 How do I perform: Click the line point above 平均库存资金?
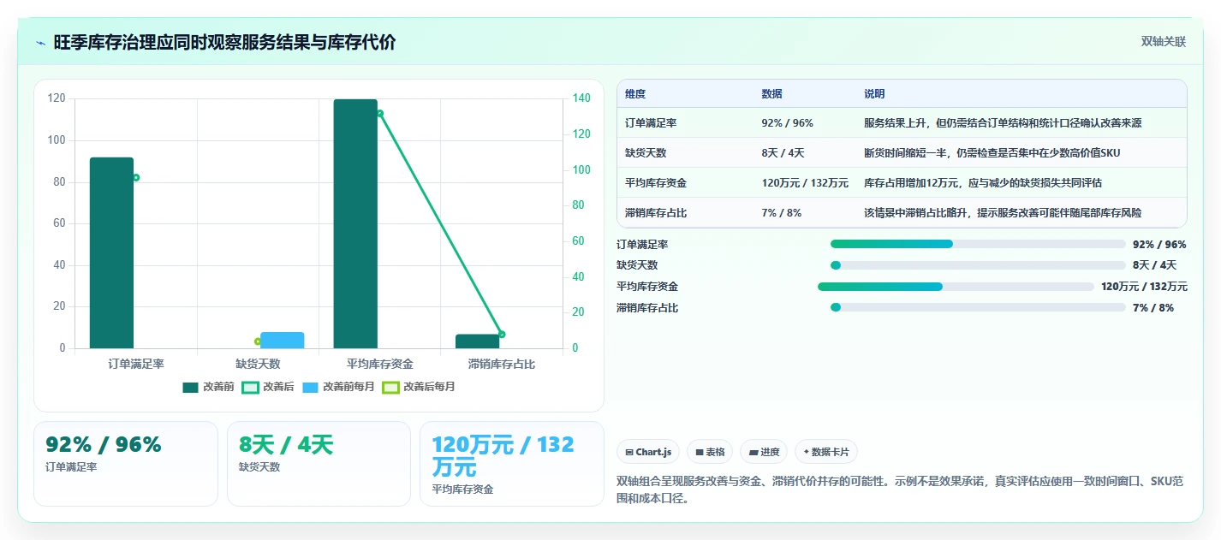pyautogui.click(x=379, y=113)
